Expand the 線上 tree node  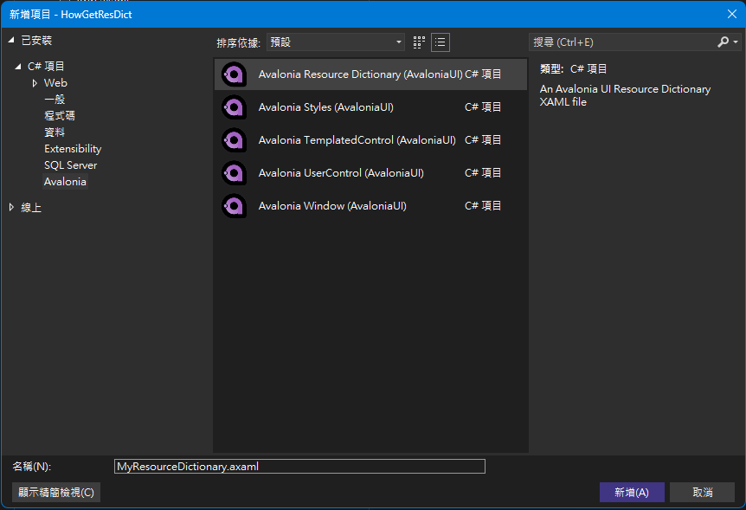11,207
